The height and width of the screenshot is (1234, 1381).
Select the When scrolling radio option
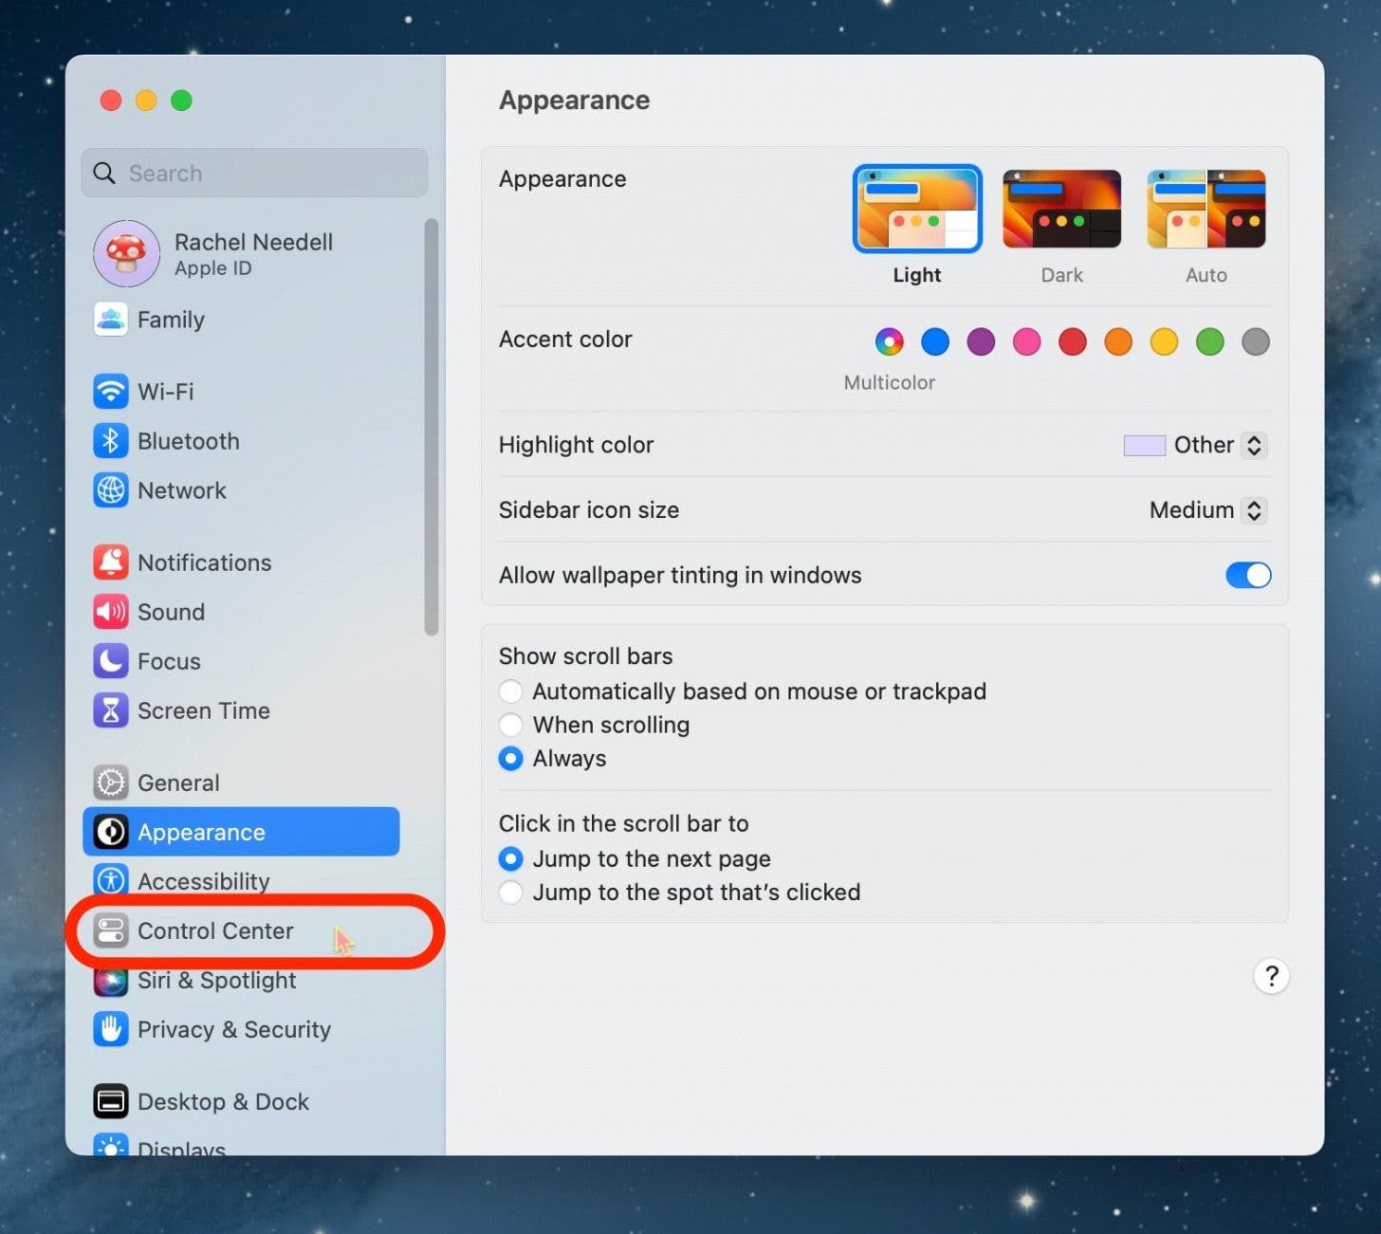pos(510,725)
